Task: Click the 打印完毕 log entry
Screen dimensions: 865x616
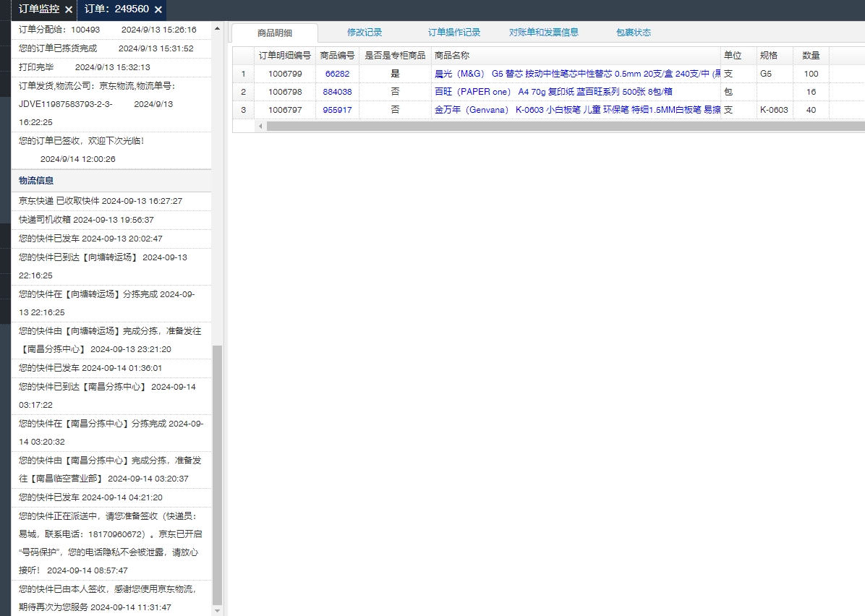Action: tap(111, 67)
